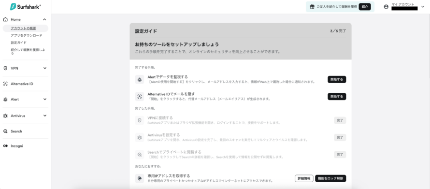Expand the VPN section chevron
This screenshot has height=189, width=430.
click(45, 68)
